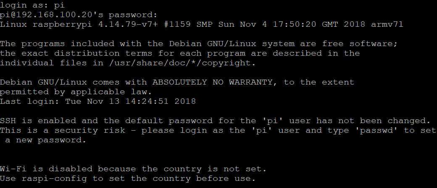
Task: Click 'ABSOLUTELY NO WARRANTY' text
Action: [212, 82]
